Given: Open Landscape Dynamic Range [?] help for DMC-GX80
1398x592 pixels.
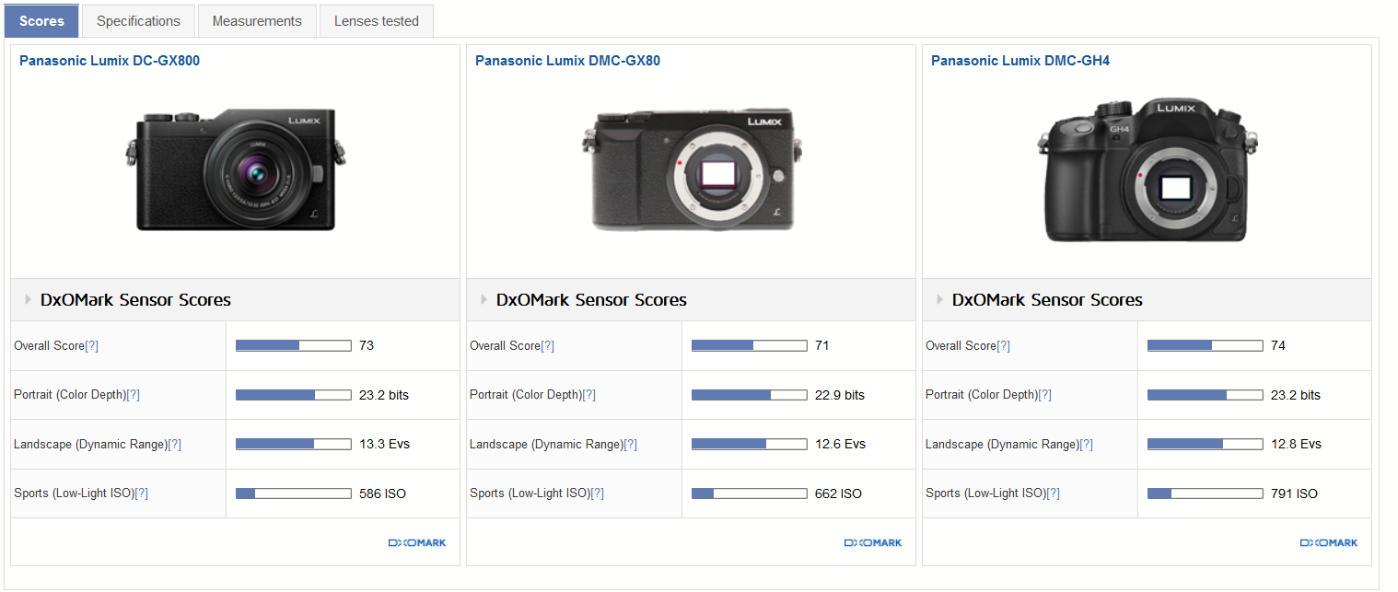Looking at the screenshot, I should coord(630,445).
